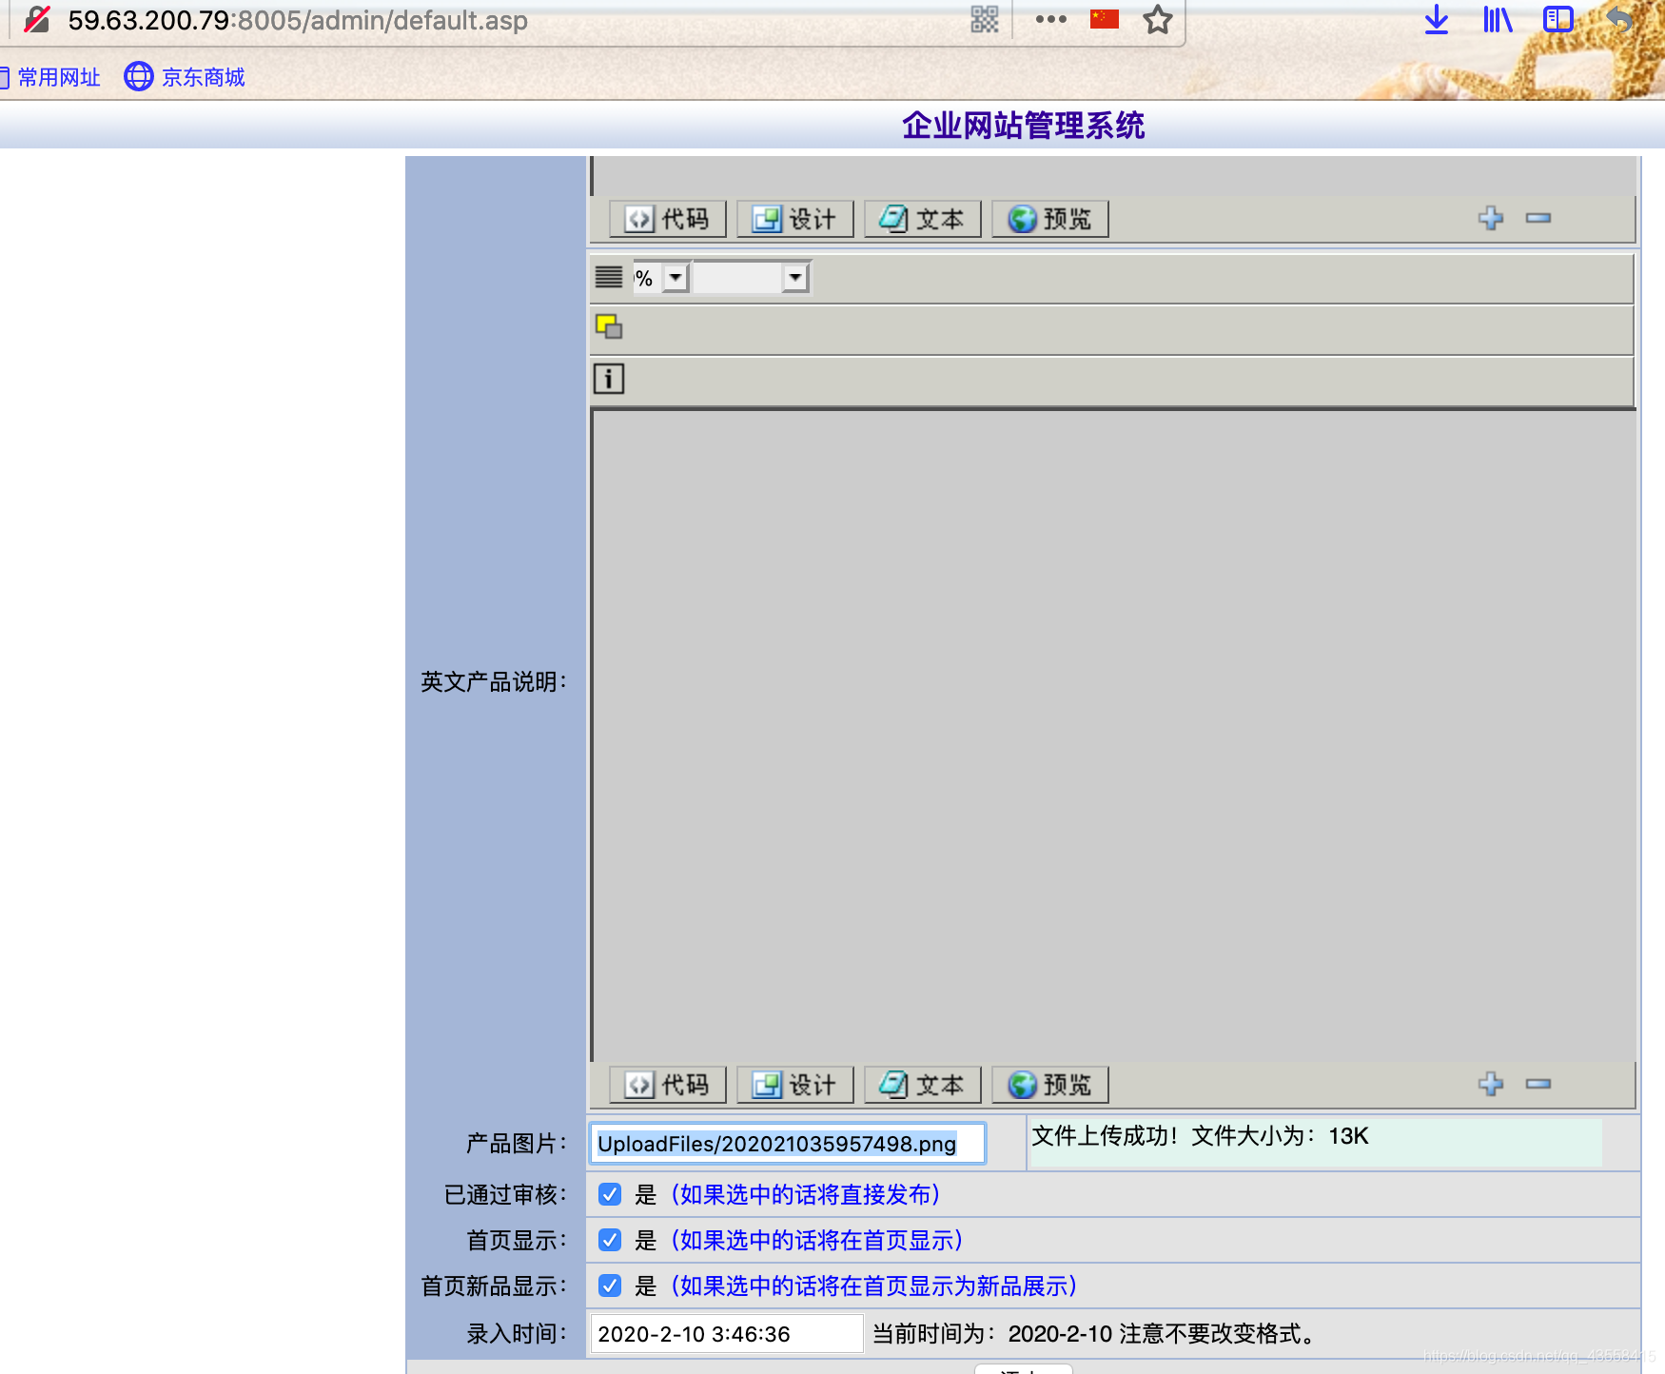This screenshot has height=1374, width=1665.
Task: Switch lower editor to 设计 mode
Action: pos(794,1085)
